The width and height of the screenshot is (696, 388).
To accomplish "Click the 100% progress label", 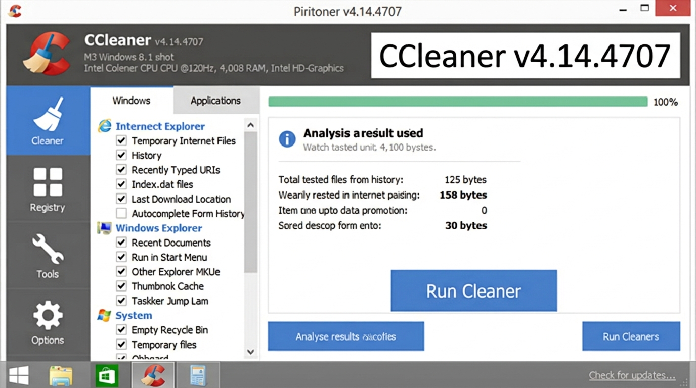I will tap(666, 102).
